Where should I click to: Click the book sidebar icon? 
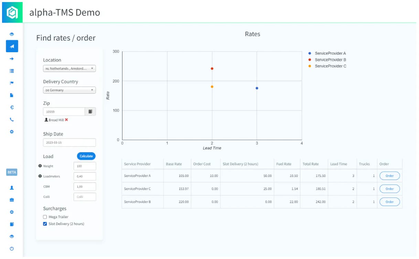pyautogui.click(x=12, y=224)
